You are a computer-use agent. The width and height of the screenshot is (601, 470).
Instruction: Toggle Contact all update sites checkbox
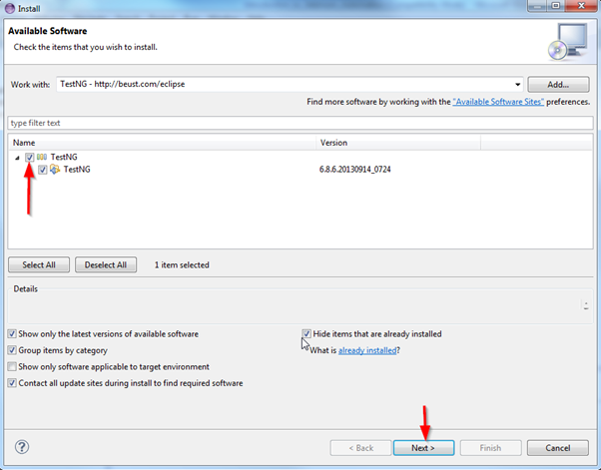coord(12,383)
